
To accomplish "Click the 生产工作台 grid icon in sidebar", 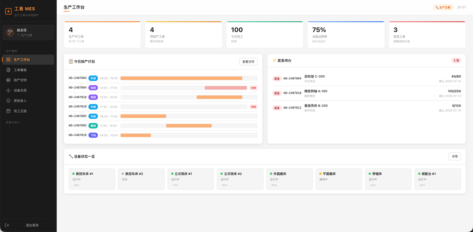I will point(8,59).
